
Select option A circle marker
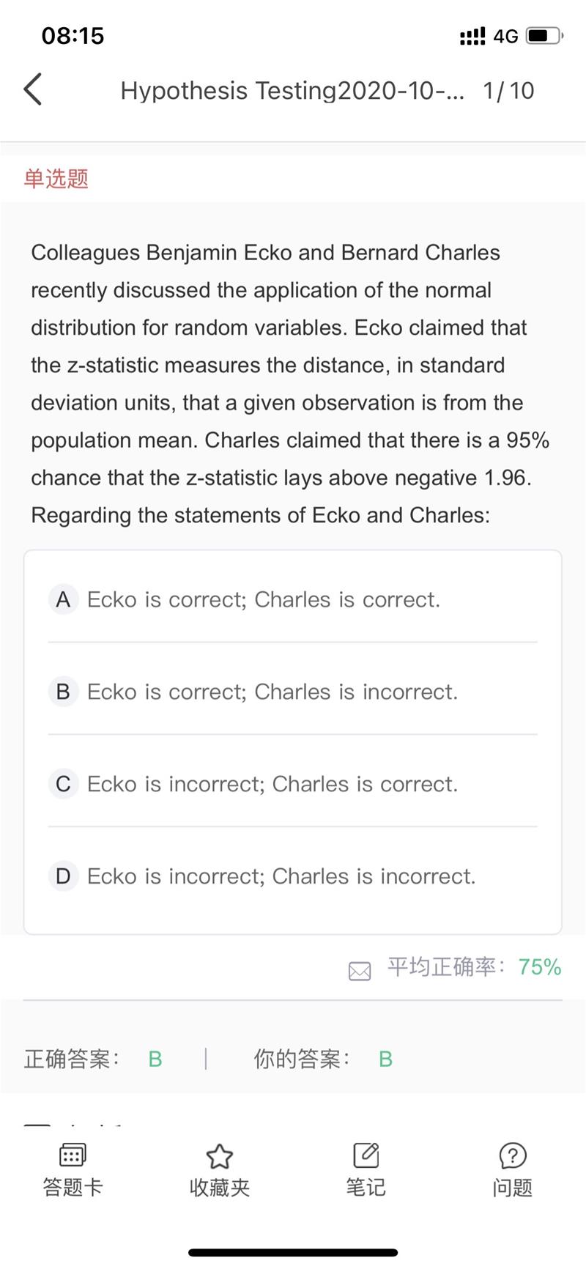pos(63,599)
